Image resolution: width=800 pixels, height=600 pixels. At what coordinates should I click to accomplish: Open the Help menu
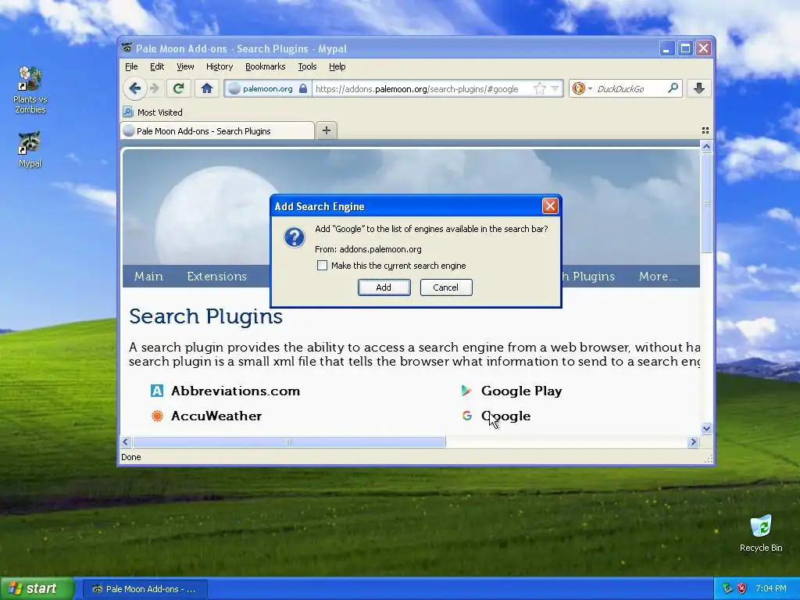coord(337,66)
